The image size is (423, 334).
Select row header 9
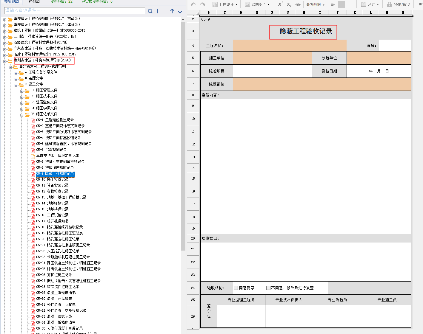[193, 106]
